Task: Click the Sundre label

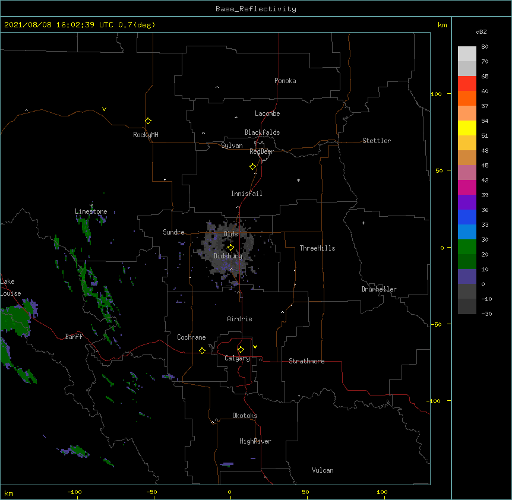Action: pyautogui.click(x=173, y=232)
